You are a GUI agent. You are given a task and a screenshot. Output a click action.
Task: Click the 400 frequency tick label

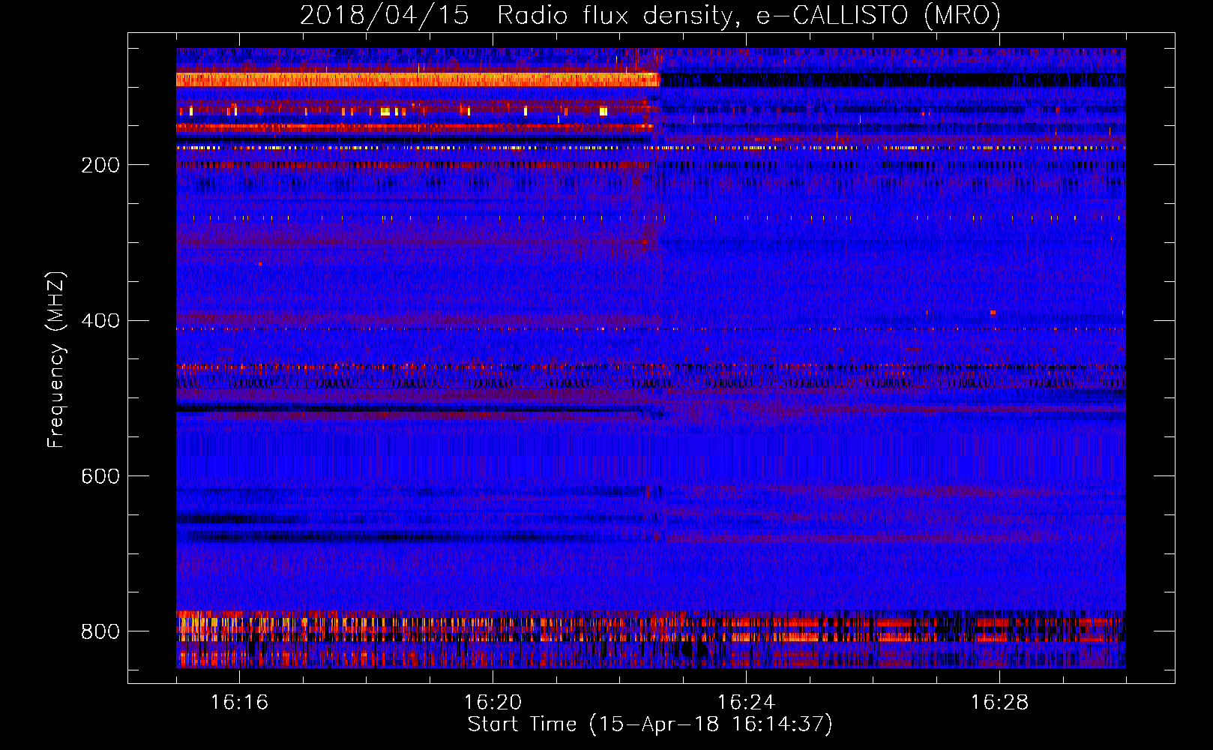pos(100,321)
